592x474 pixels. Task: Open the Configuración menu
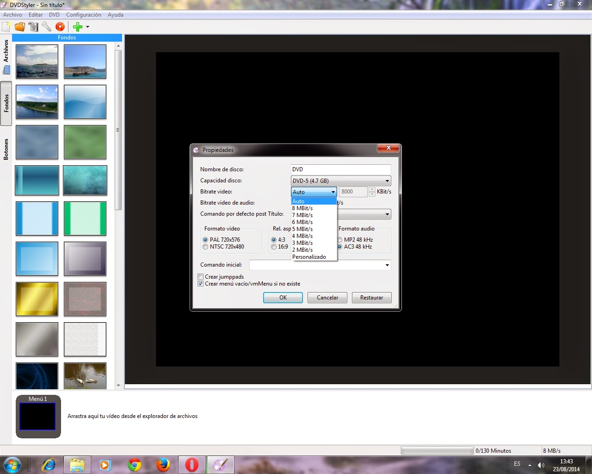pos(83,15)
